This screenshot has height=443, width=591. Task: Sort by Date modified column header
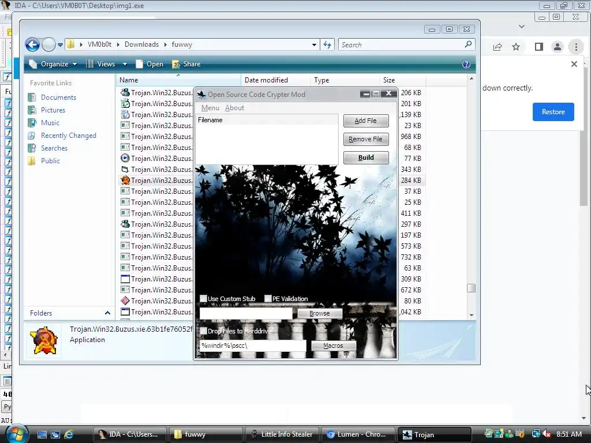(x=275, y=80)
